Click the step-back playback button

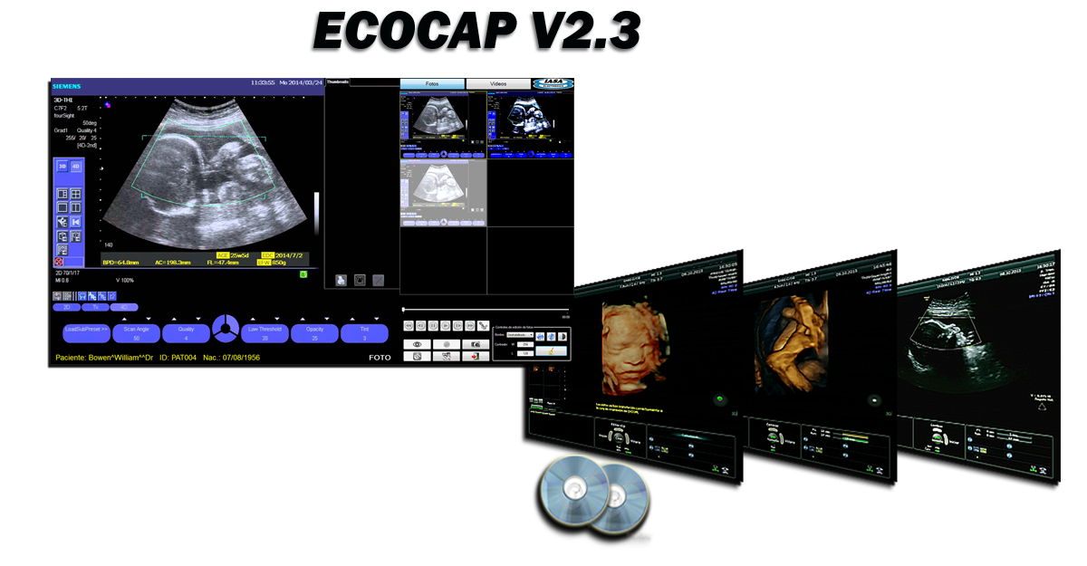point(420,326)
